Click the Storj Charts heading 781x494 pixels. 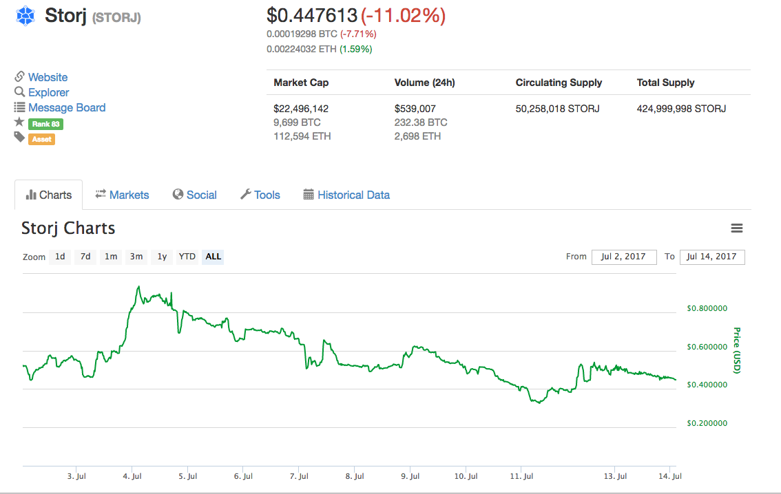click(x=68, y=228)
